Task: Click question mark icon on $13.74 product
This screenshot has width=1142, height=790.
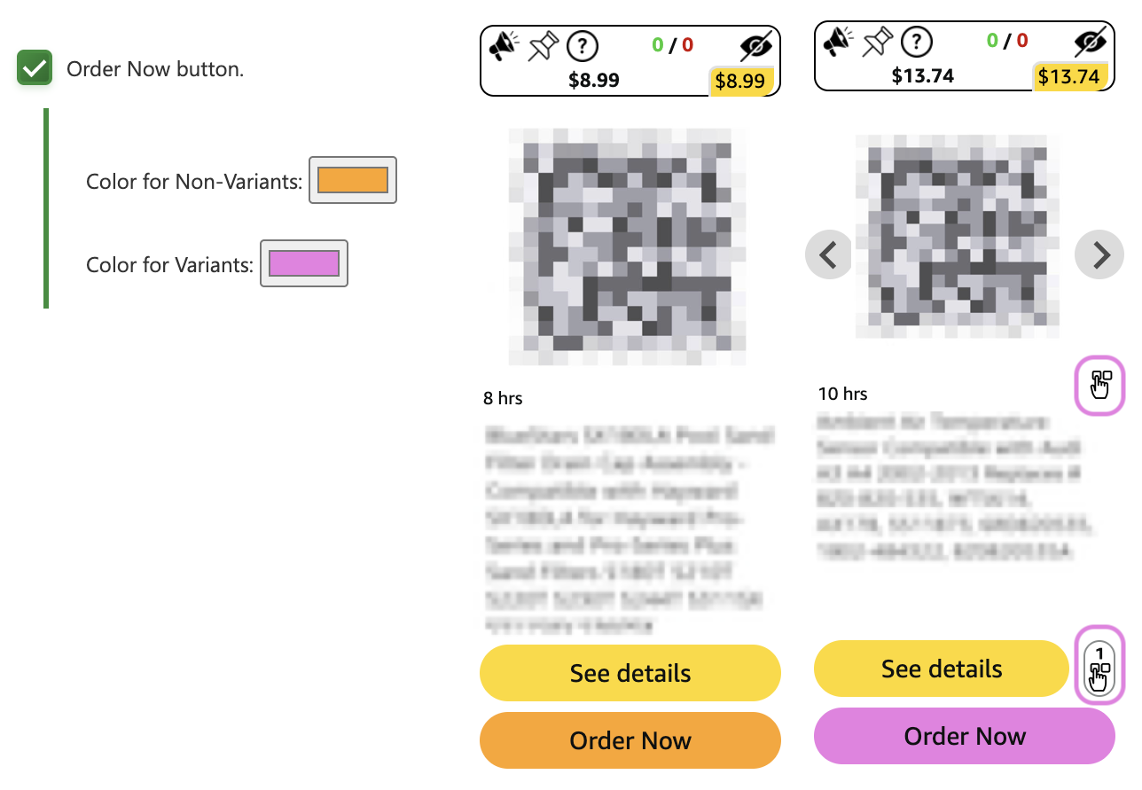Action: [917, 42]
